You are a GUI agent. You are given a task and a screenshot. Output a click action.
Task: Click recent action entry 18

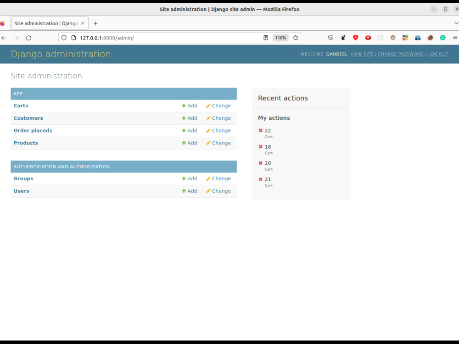click(x=268, y=147)
